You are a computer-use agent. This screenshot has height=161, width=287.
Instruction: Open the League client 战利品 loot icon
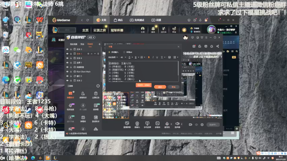[x=164, y=30]
